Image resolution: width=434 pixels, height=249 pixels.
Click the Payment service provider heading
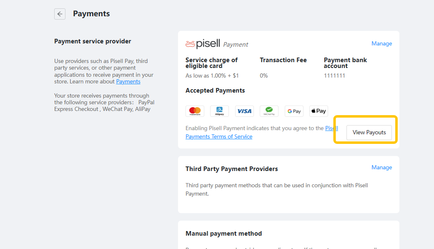93,41
